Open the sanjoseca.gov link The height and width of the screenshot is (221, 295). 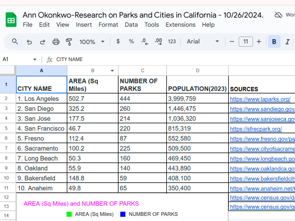click(263, 119)
